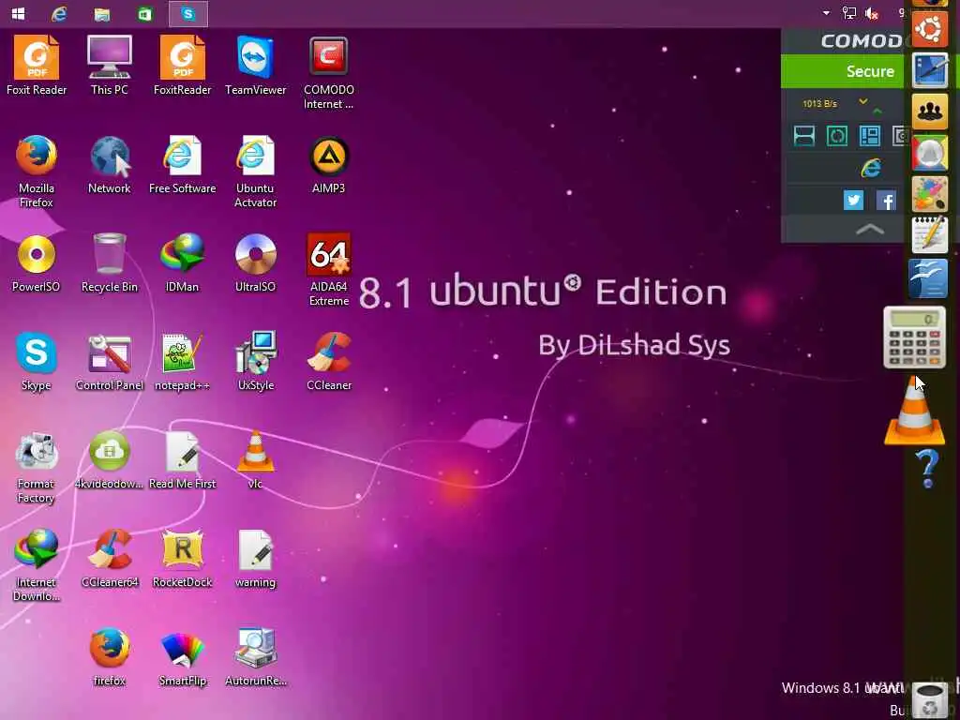
Task: Click the circular refresh icon in COMODO widget
Action: click(837, 135)
